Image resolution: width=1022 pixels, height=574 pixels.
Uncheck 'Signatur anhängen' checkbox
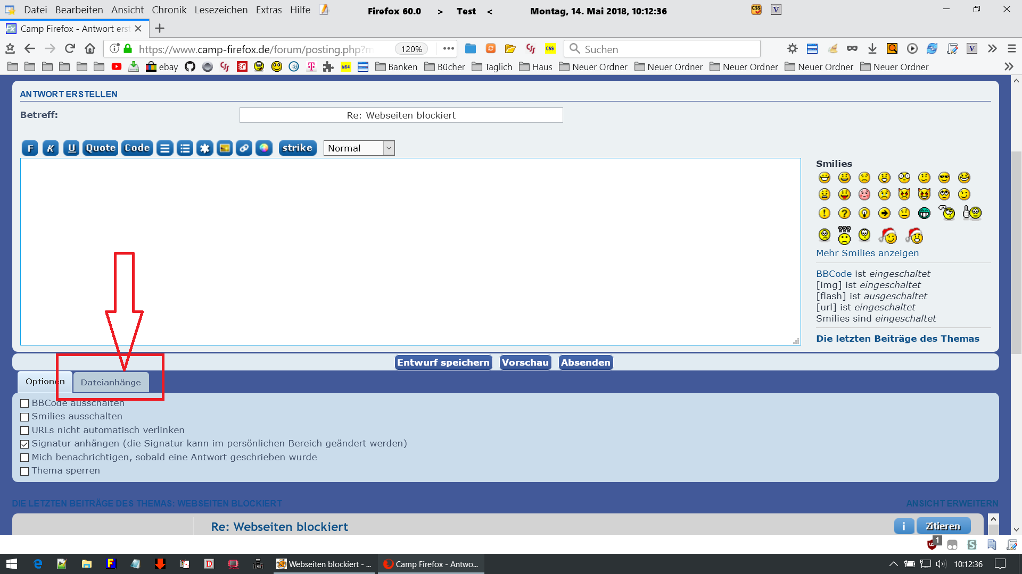pos(24,444)
